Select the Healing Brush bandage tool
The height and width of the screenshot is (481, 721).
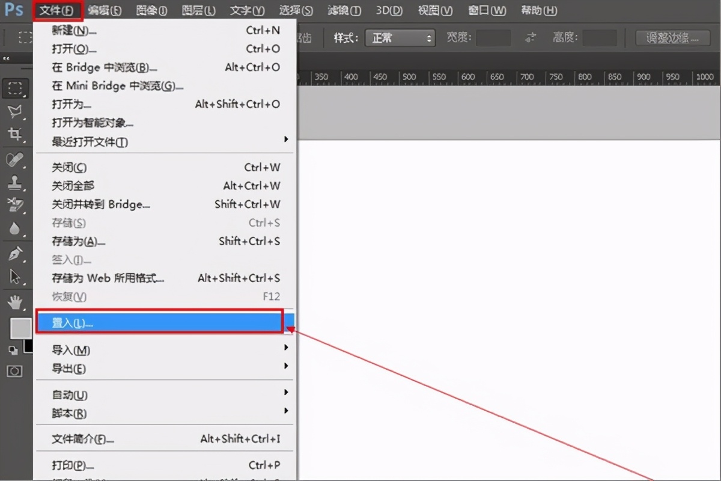tap(15, 160)
